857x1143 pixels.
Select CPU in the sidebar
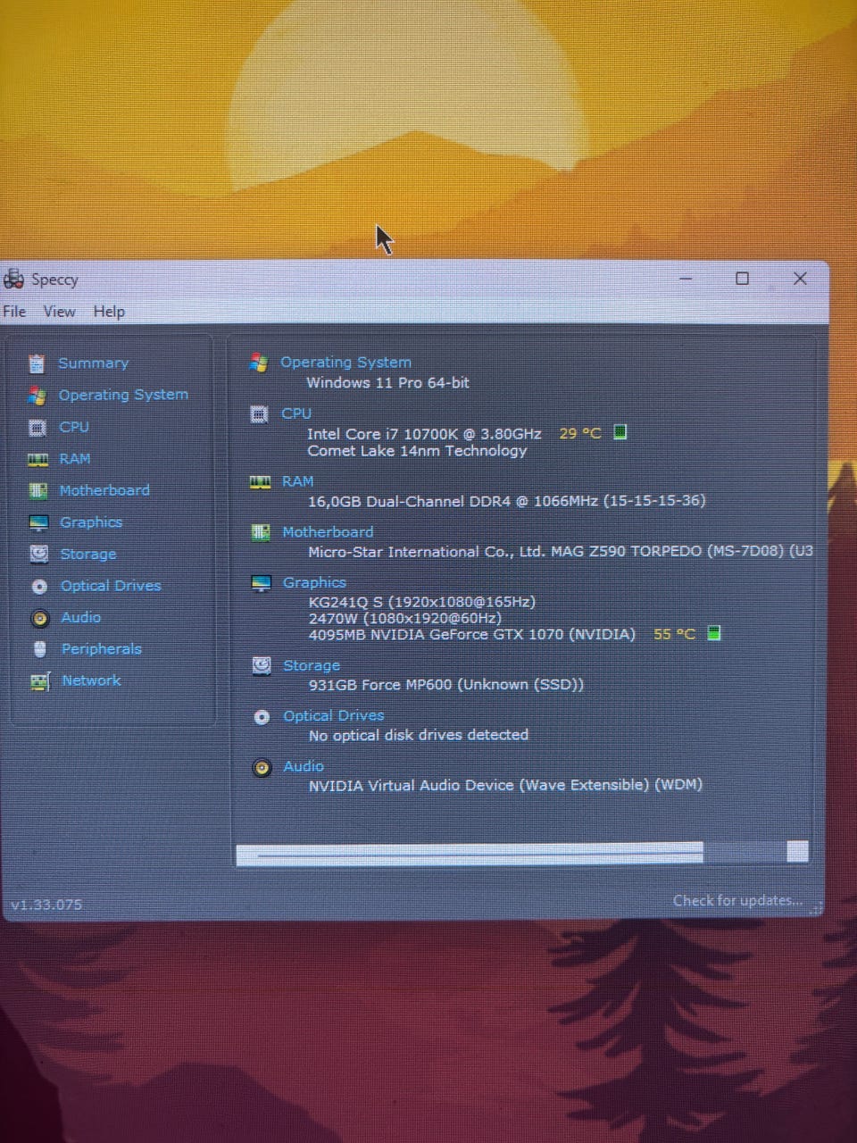[x=74, y=427]
